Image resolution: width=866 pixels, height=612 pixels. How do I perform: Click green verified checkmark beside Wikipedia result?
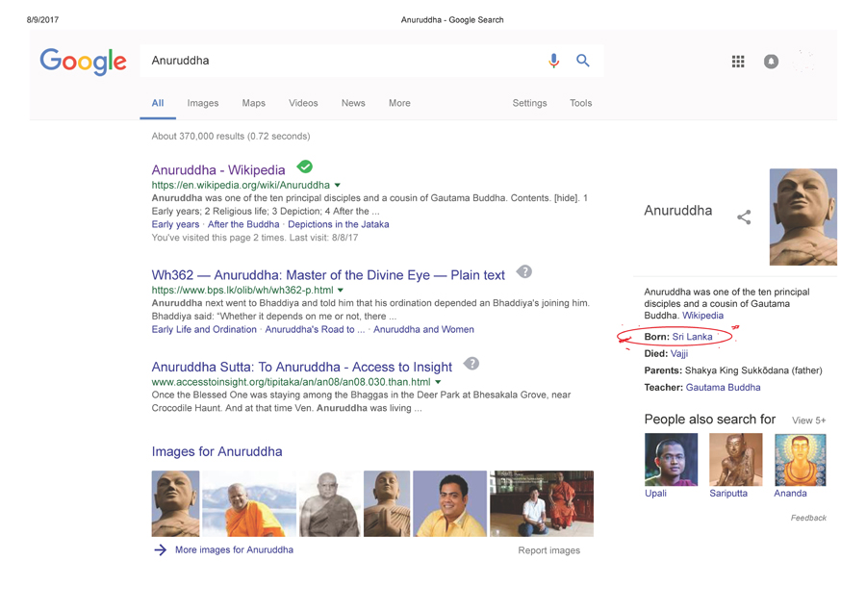[304, 166]
